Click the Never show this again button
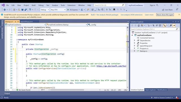Screen dimensions: 181x102 165,15
